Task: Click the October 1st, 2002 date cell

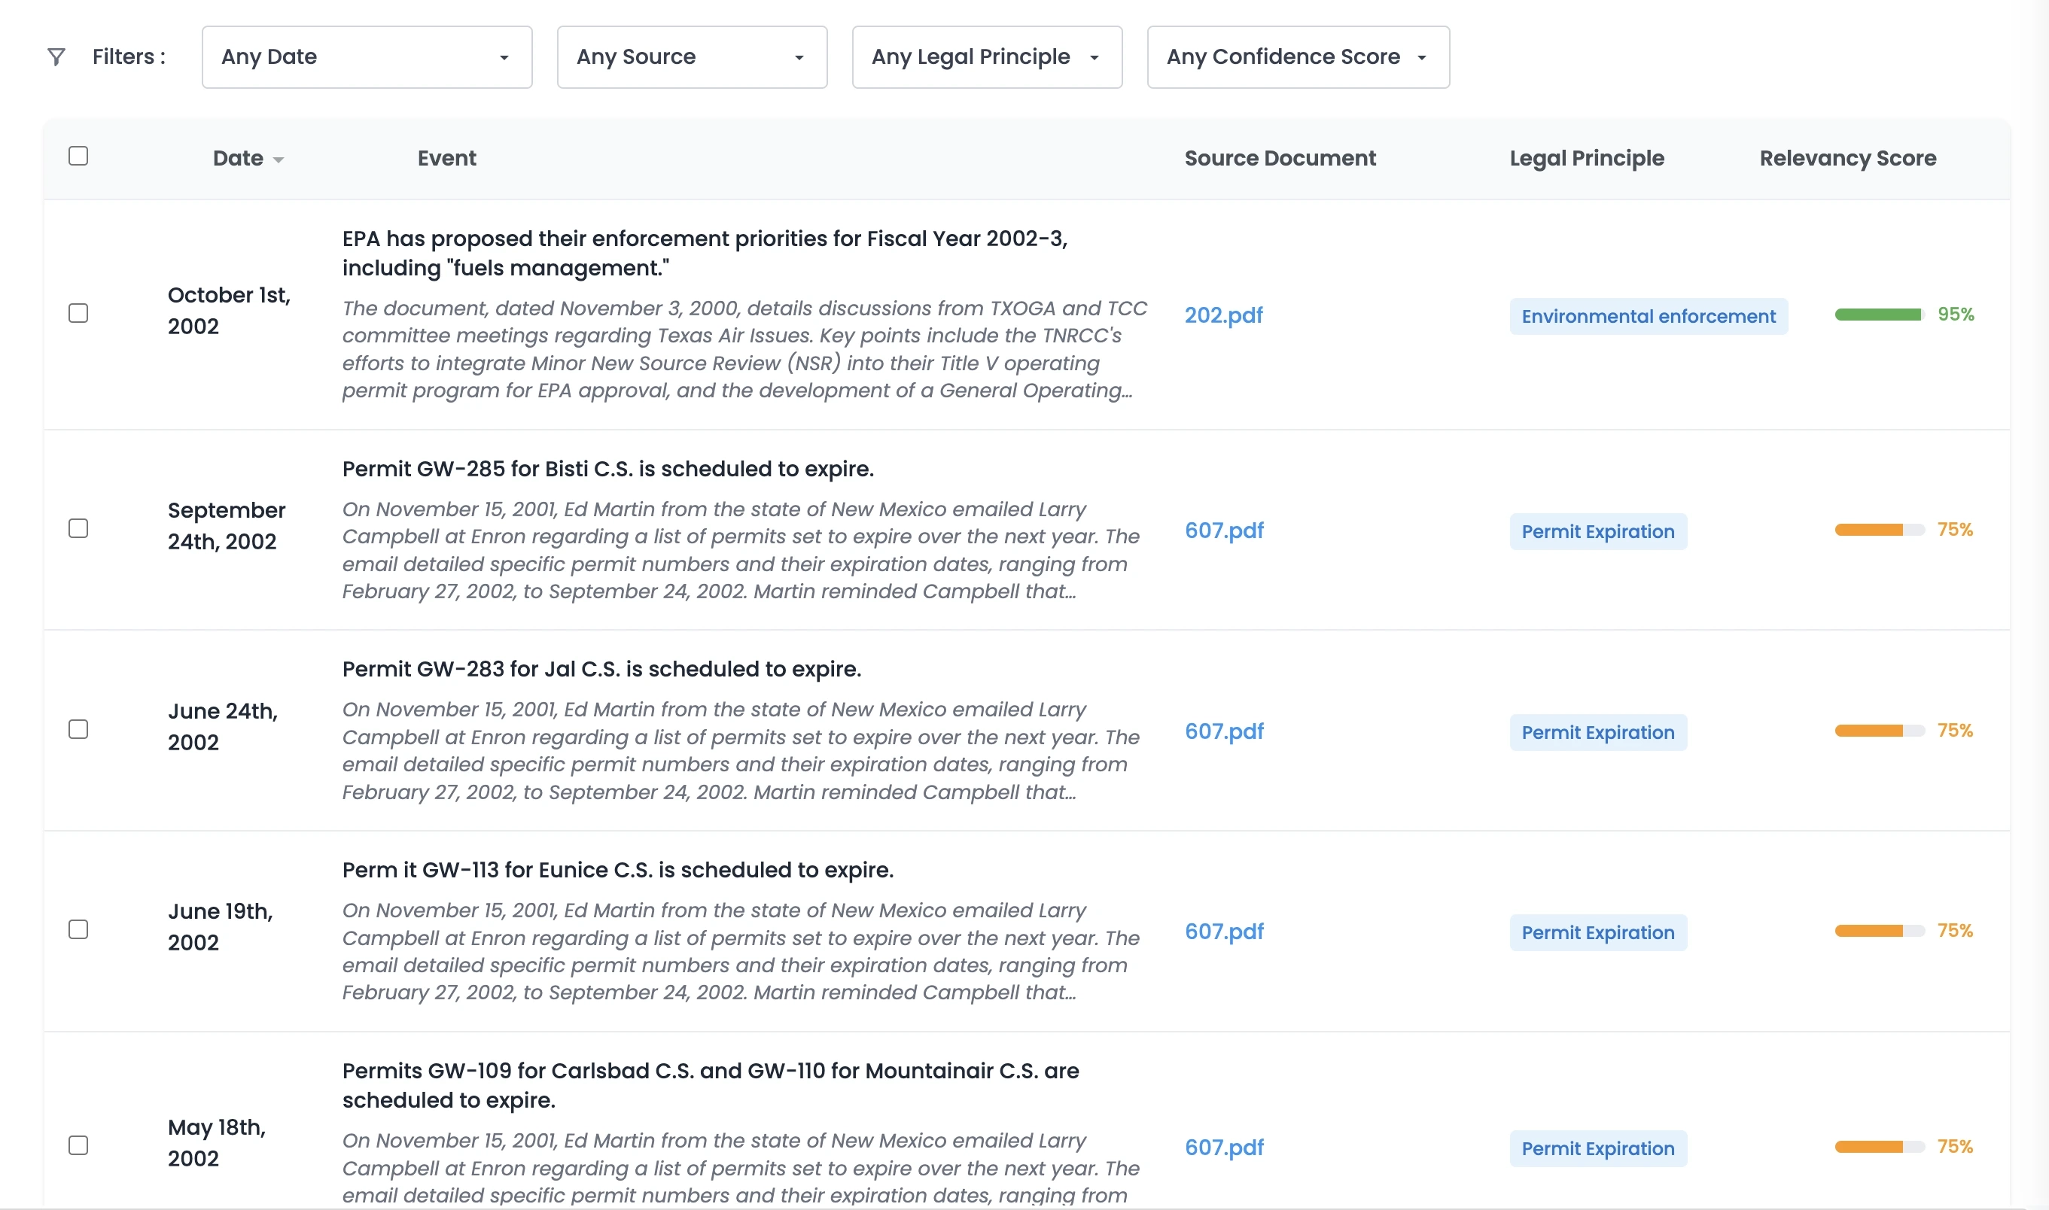Action: pos(229,311)
